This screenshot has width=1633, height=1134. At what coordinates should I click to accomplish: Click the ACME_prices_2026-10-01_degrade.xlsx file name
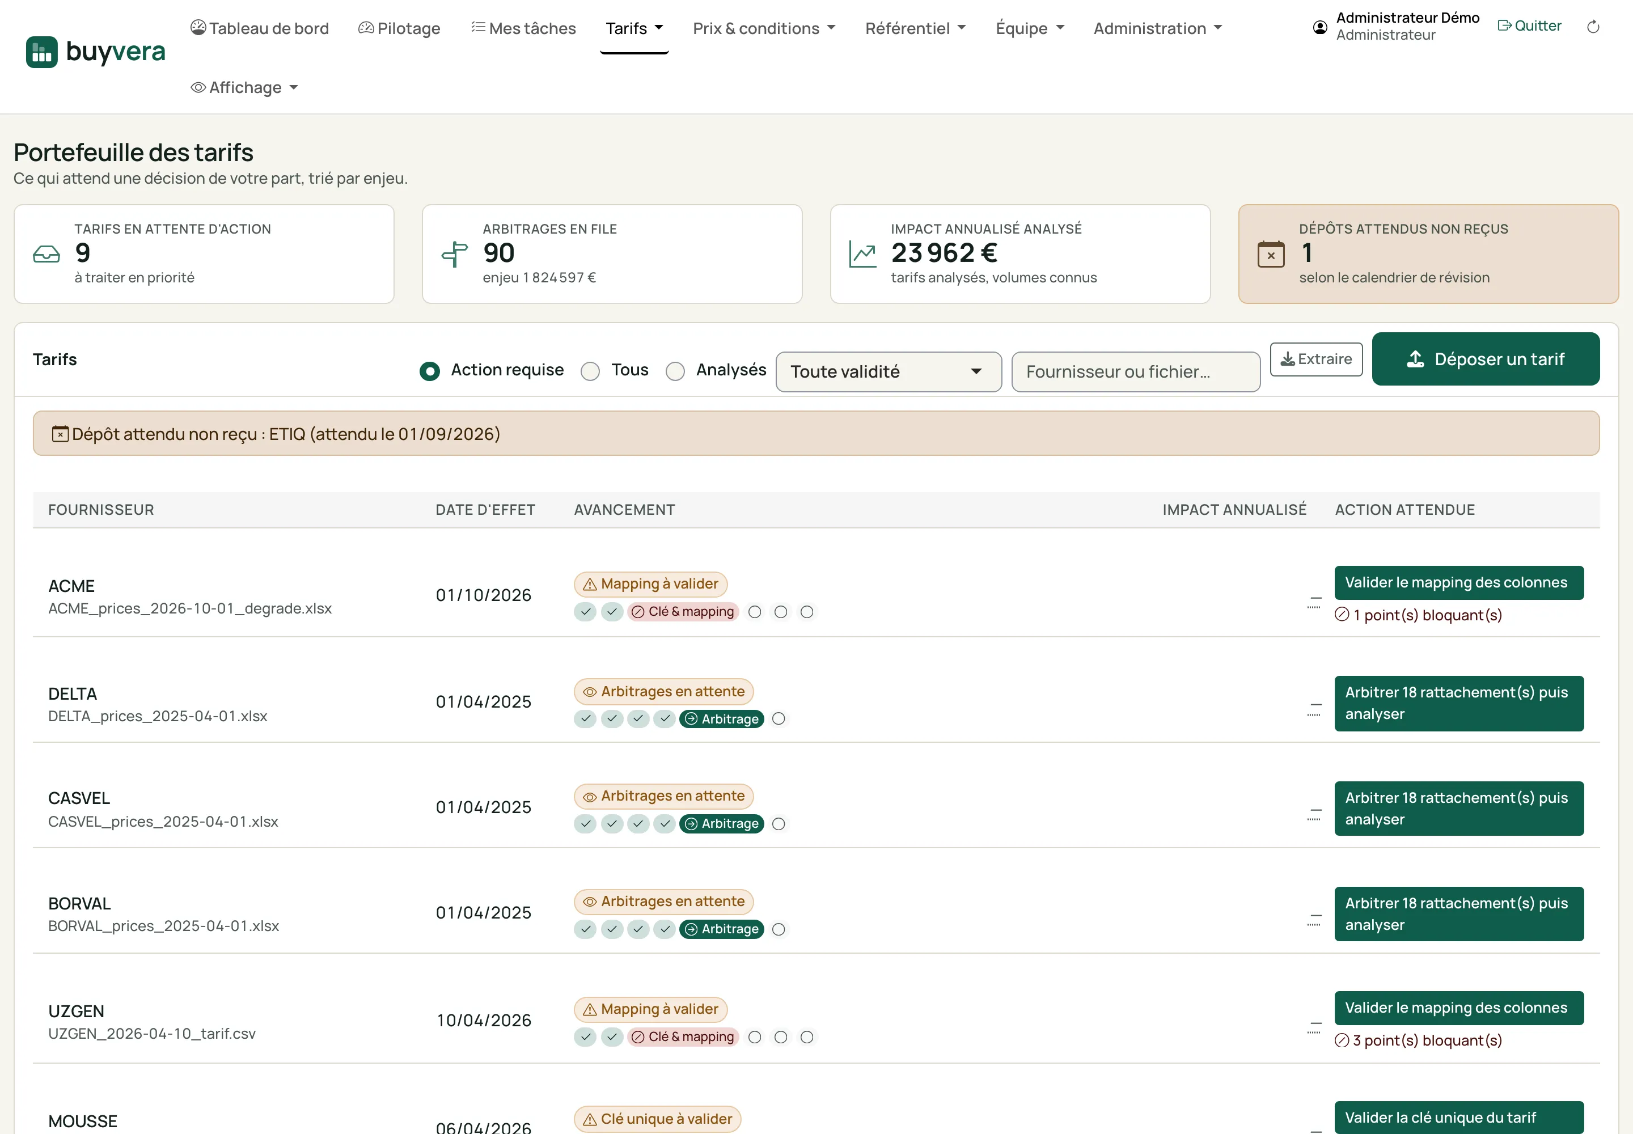(x=190, y=609)
